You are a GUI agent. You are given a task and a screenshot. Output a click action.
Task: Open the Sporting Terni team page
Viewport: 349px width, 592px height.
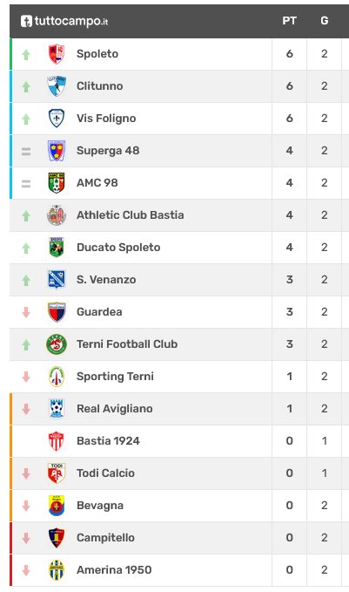click(x=116, y=377)
